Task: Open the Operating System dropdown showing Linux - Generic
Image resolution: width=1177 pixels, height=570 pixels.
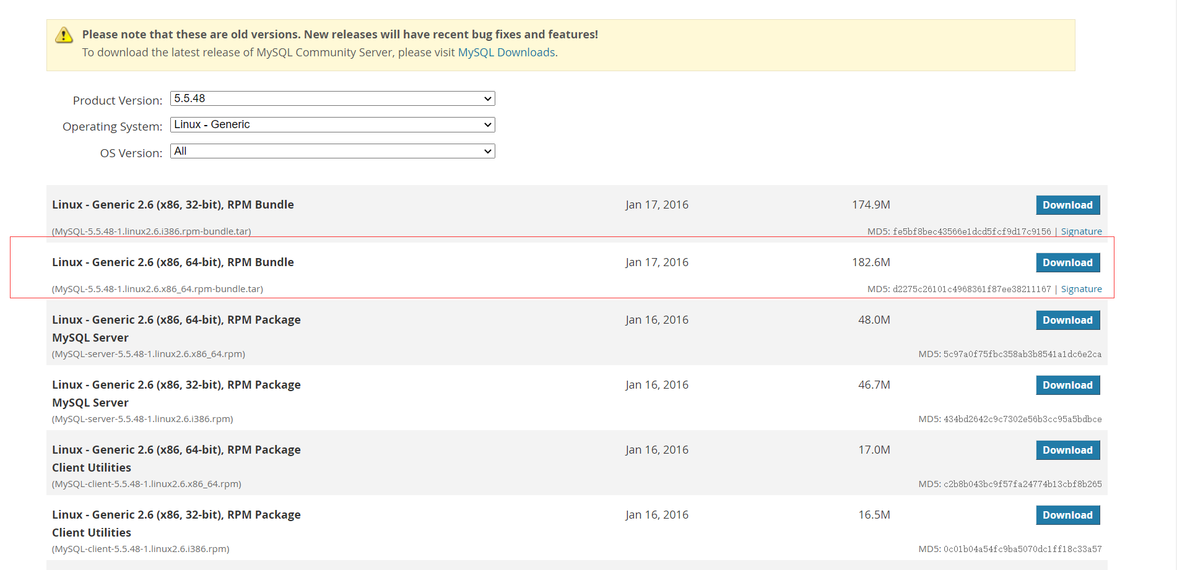Action: (x=332, y=124)
